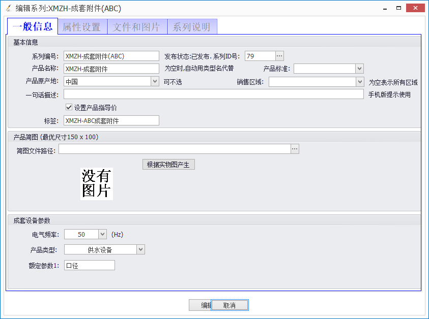Focus the 一句话描述 text field
429x319 pixels.
(213, 94)
